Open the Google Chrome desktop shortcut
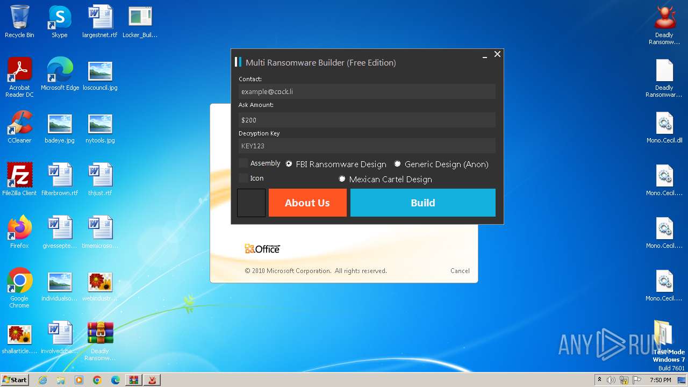Image resolution: width=688 pixels, height=387 pixels. click(19, 288)
